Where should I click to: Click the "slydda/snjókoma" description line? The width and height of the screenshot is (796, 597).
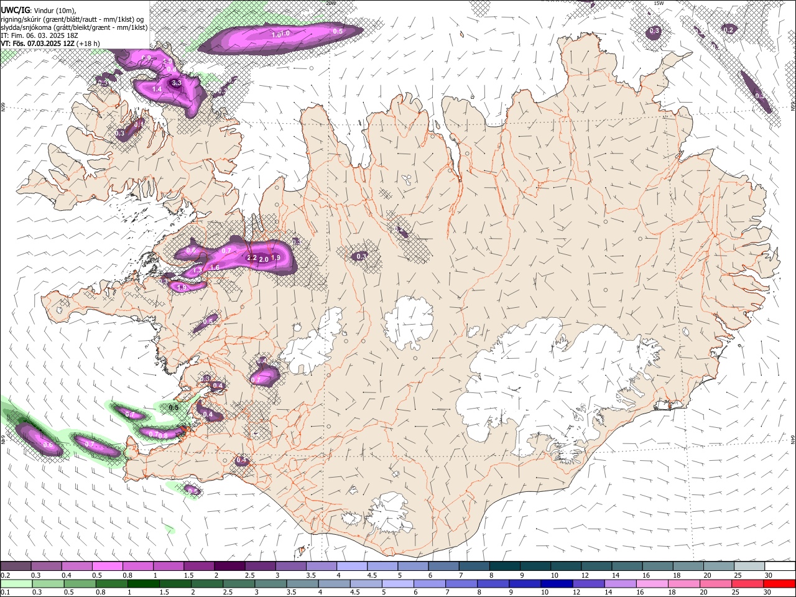pos(74,27)
